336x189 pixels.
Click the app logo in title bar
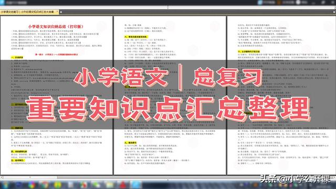(2, 2)
